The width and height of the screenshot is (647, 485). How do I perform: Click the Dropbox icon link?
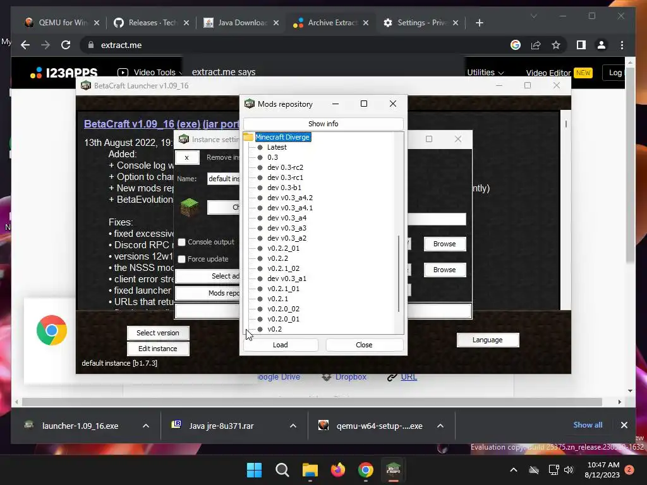(x=327, y=377)
